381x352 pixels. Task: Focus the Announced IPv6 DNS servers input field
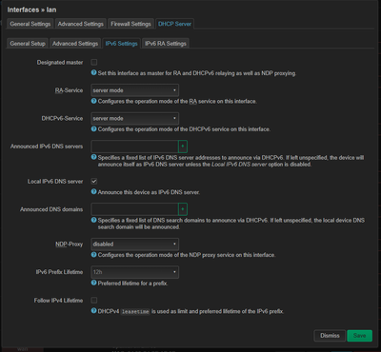[x=134, y=147]
